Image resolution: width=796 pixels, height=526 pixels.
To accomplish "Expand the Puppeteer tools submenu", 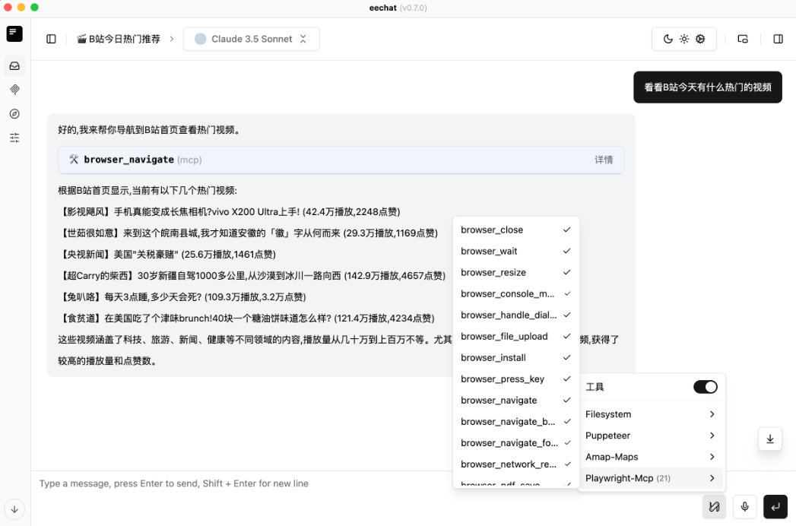I will click(x=652, y=436).
